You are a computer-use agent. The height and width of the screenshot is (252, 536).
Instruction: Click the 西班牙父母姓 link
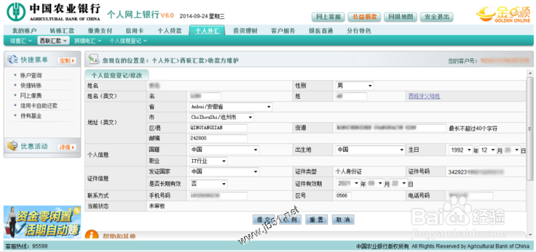click(425, 96)
